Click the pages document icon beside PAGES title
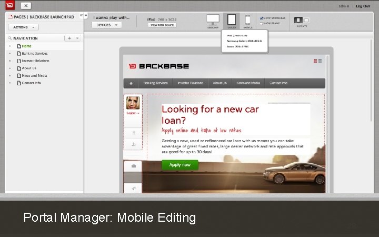The height and width of the screenshot is (237, 379). pyautogui.click(x=10, y=17)
